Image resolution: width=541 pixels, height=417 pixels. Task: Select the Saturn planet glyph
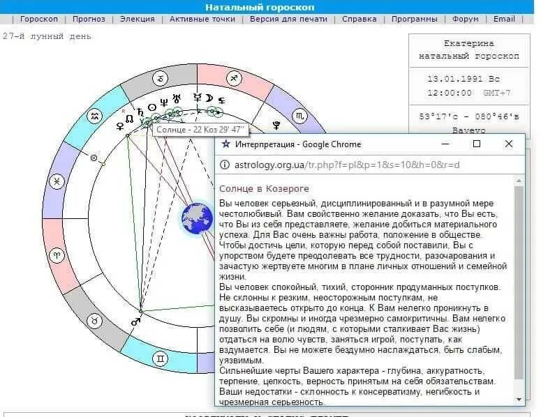point(140,112)
